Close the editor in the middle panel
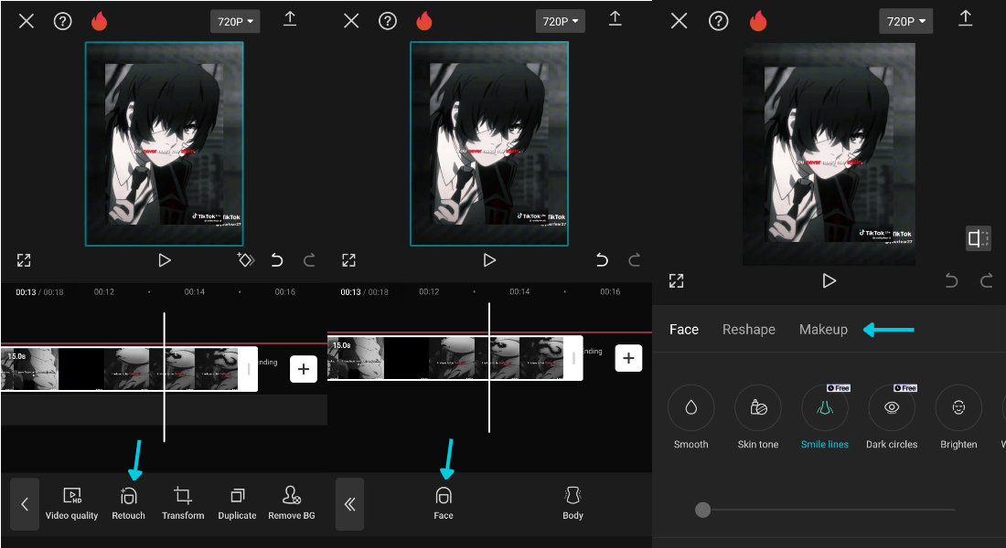 click(351, 21)
